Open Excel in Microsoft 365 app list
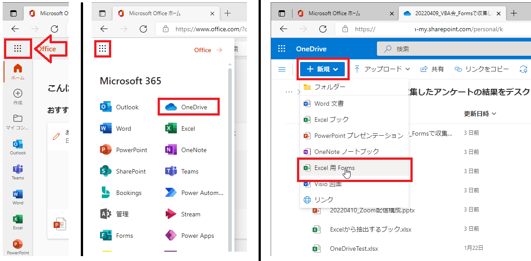Viewport: 531px width, 261px height. [180, 128]
